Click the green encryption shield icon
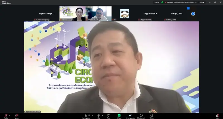 [x=162, y=3]
